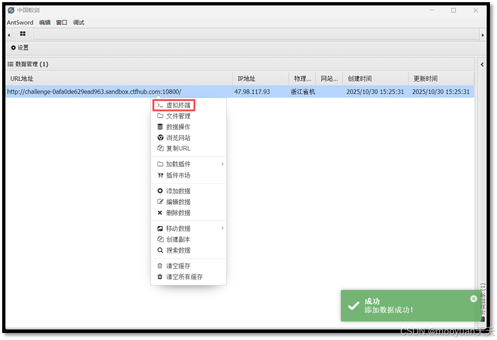Collapse the right category panel arrow
Screen dimensions: 497x340
tap(482, 65)
